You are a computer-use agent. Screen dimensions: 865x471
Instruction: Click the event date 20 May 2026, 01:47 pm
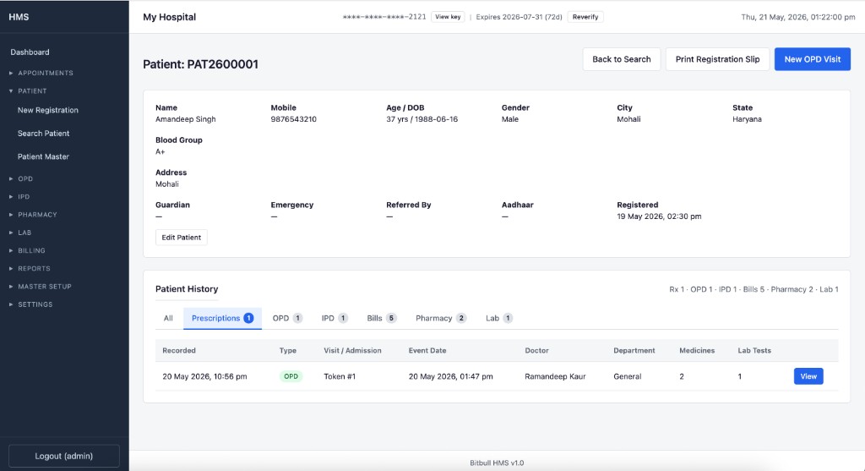pyautogui.click(x=451, y=376)
